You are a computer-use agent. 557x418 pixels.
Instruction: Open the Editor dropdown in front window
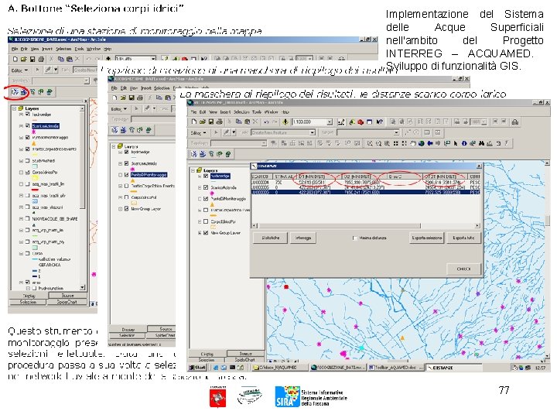coord(198,132)
